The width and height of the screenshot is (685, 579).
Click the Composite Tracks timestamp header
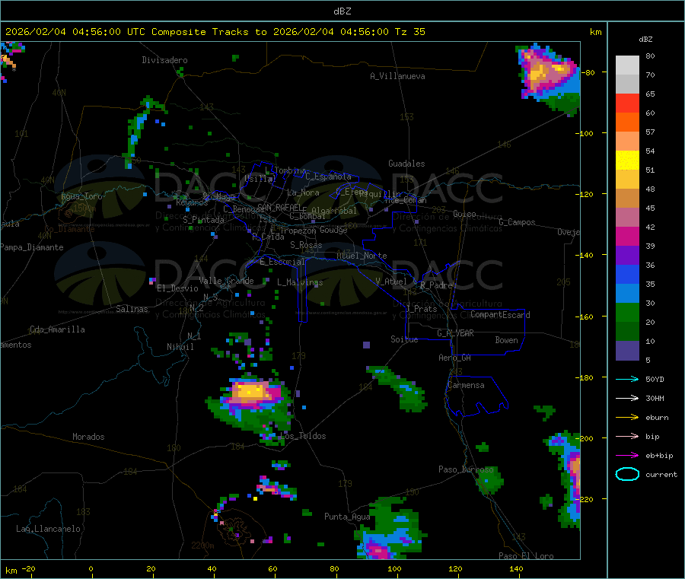tap(215, 32)
